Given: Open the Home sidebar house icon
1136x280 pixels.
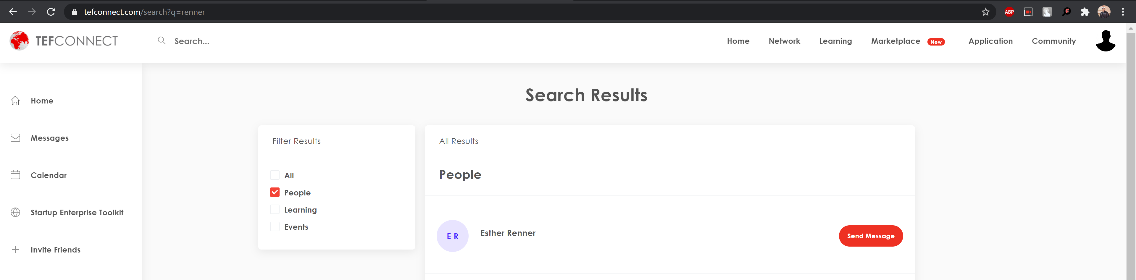Looking at the screenshot, I should point(15,101).
